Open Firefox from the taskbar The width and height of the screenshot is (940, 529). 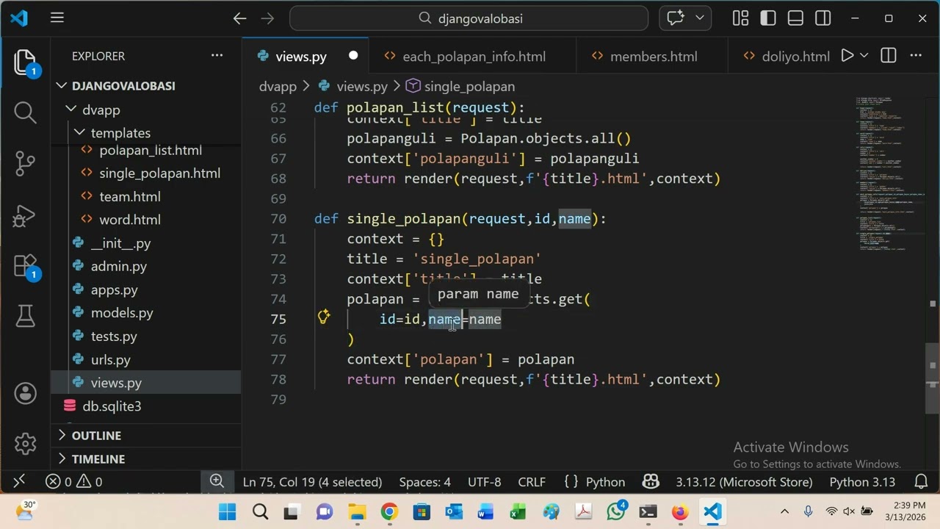(680, 512)
